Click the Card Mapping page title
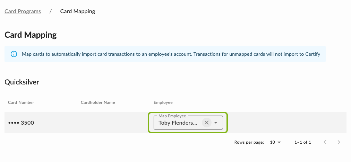 point(31,35)
